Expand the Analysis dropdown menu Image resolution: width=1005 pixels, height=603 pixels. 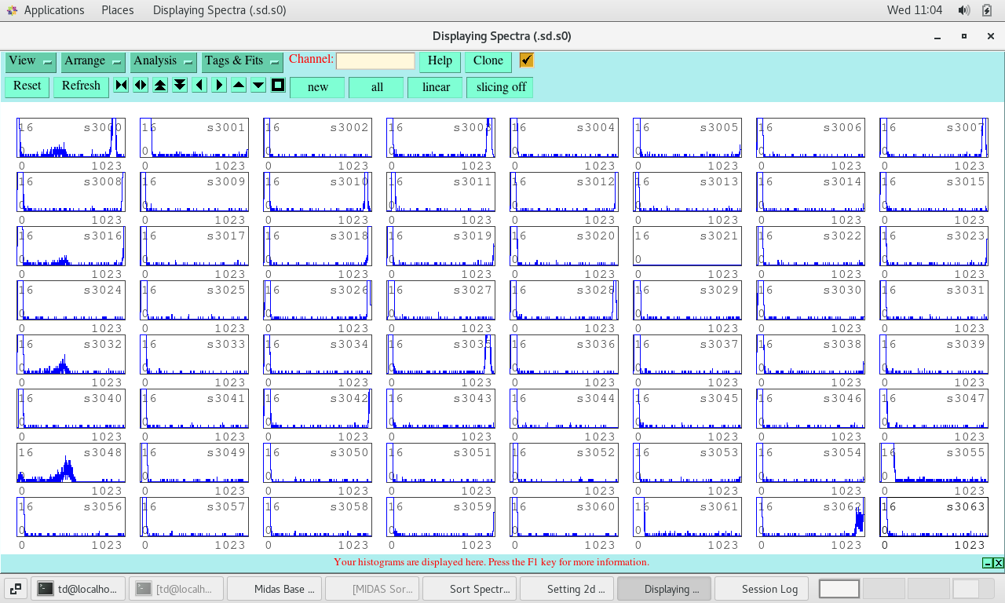pyautogui.click(x=163, y=61)
